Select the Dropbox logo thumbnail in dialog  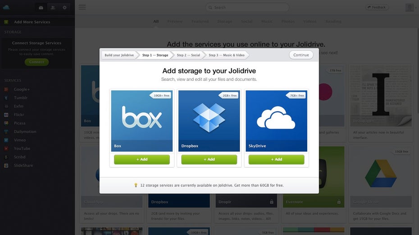[209, 121]
